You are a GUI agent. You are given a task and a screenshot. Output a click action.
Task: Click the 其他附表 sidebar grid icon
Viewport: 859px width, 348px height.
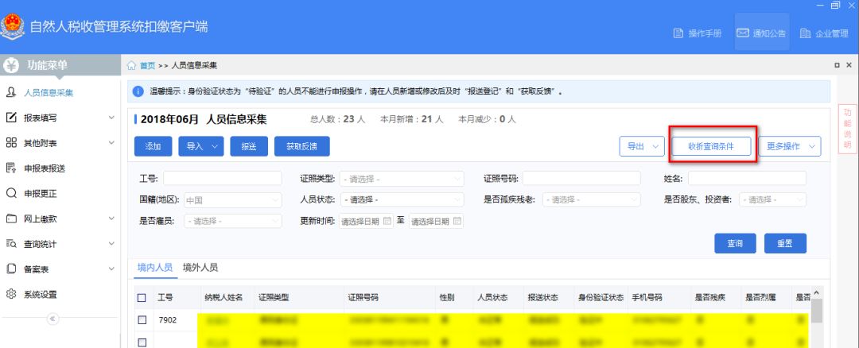(11, 143)
